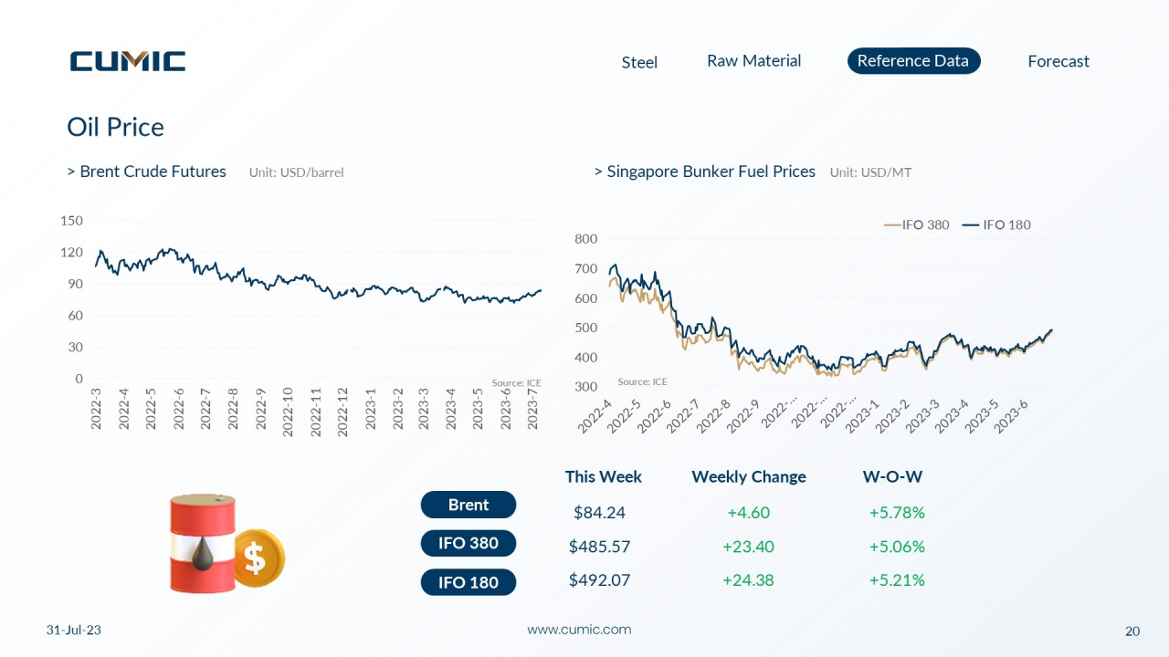Open the www.cumic.com link
The width and height of the screenshot is (1169, 657).
pos(579,630)
